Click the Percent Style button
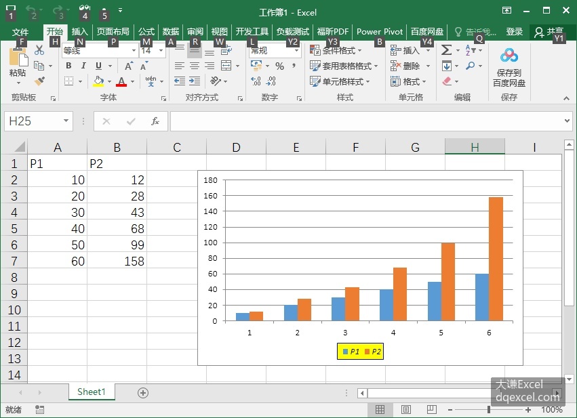This screenshot has height=418, width=577. coord(279,66)
